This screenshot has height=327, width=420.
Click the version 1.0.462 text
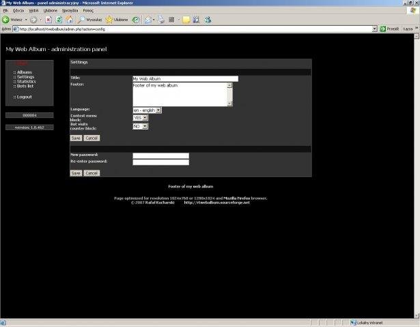coord(29,127)
